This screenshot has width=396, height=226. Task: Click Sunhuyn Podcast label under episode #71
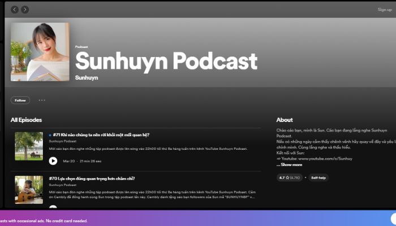(x=63, y=141)
